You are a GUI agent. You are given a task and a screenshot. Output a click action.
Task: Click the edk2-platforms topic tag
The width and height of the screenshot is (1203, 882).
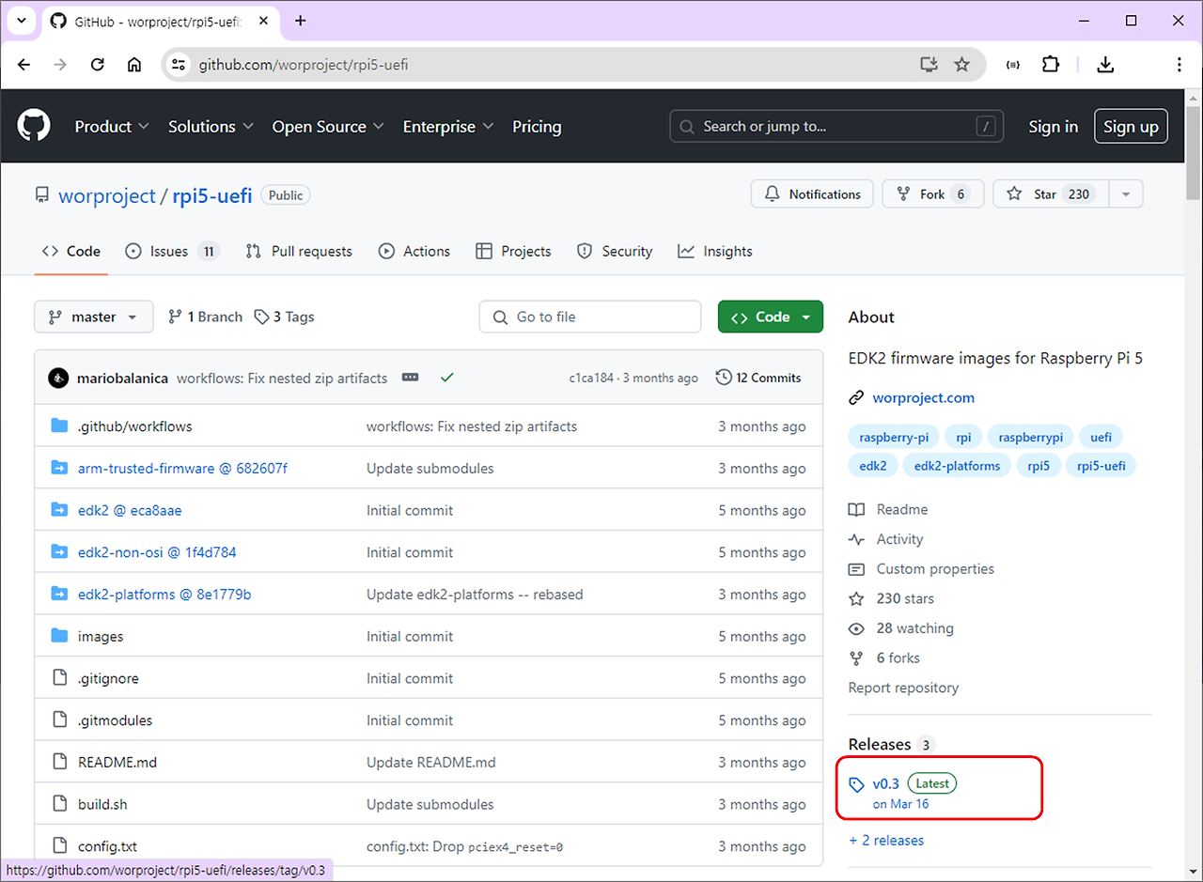(x=956, y=465)
